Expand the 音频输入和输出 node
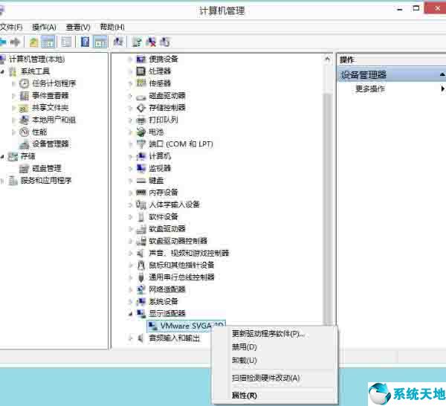This screenshot has height=406, width=446. pyautogui.click(x=131, y=338)
